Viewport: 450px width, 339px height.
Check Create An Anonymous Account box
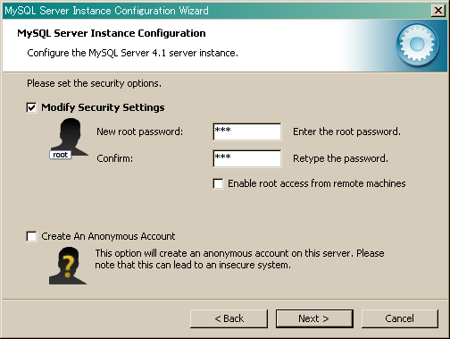[31, 236]
